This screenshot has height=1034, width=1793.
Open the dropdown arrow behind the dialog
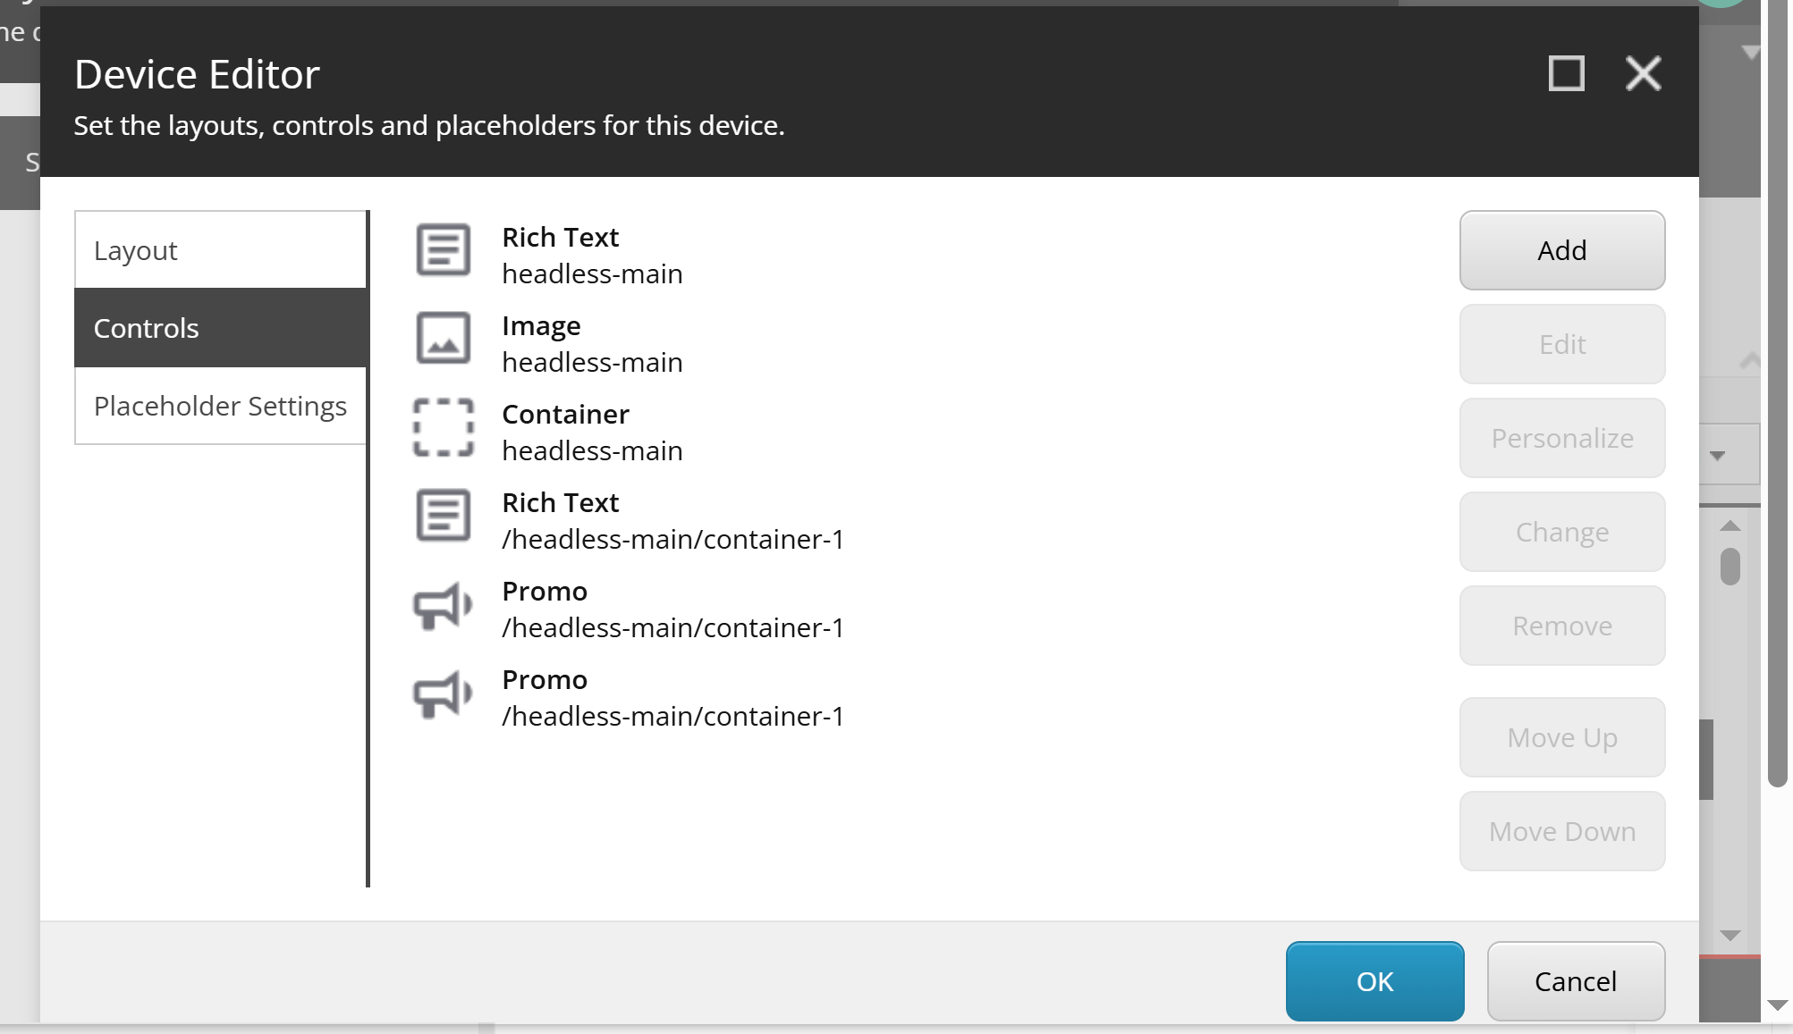coord(1717,456)
